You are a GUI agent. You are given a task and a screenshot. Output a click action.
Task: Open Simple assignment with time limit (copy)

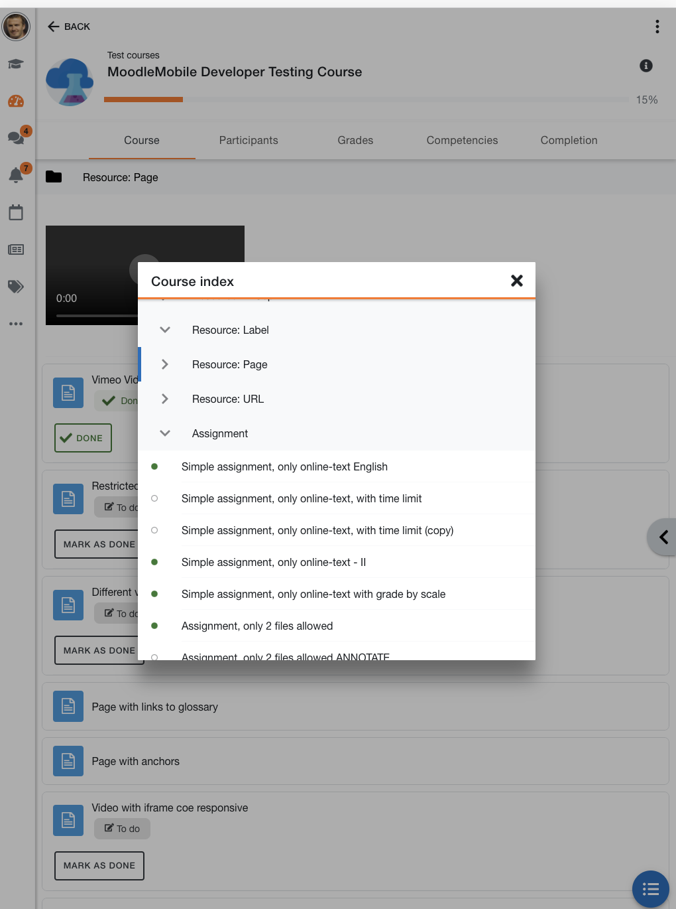coord(337,530)
